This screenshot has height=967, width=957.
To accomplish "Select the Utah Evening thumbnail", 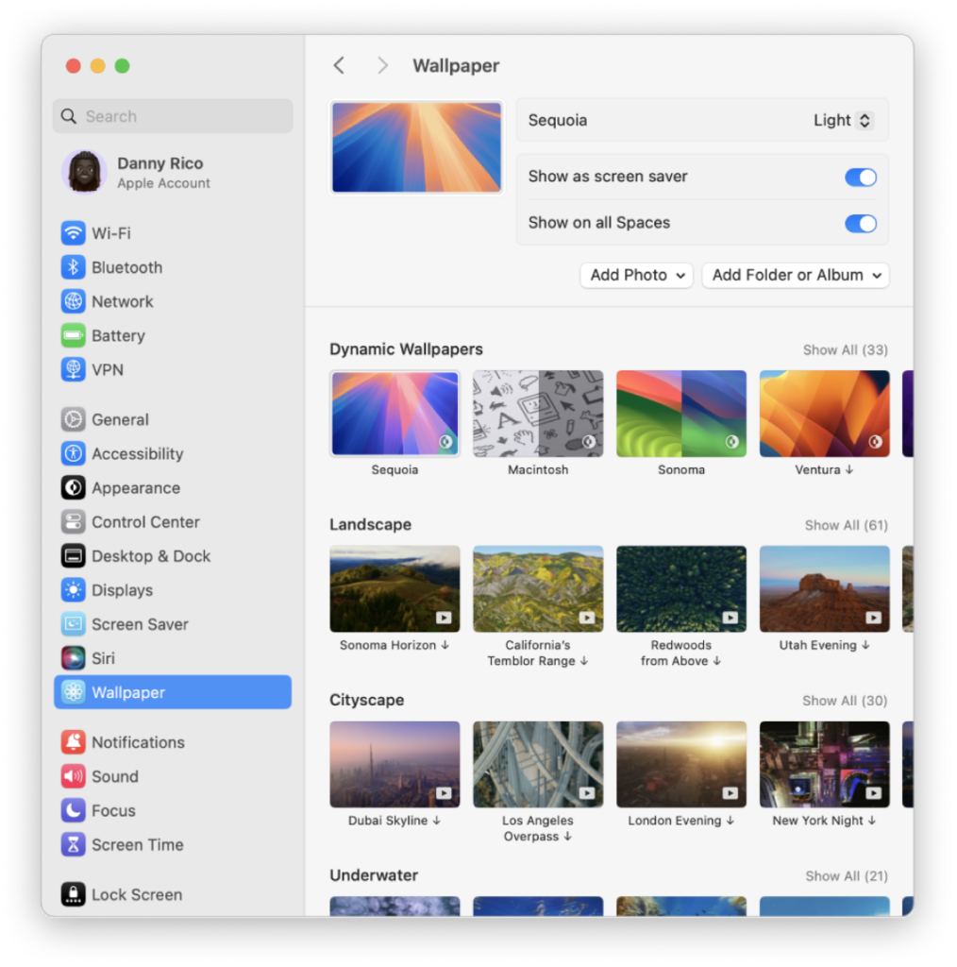I will pos(825,588).
